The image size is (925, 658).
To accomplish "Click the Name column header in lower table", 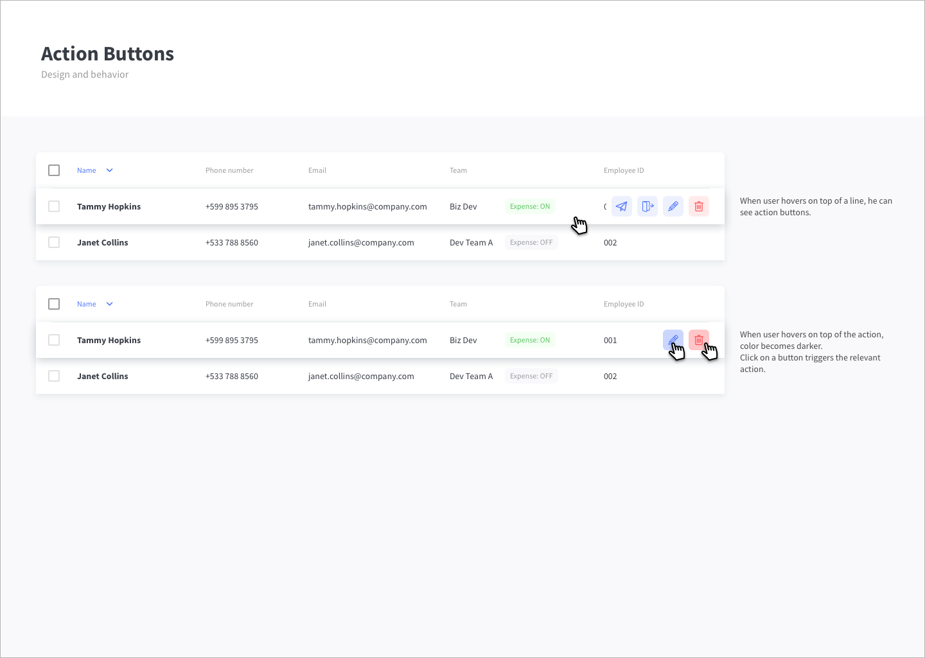I will [x=87, y=304].
